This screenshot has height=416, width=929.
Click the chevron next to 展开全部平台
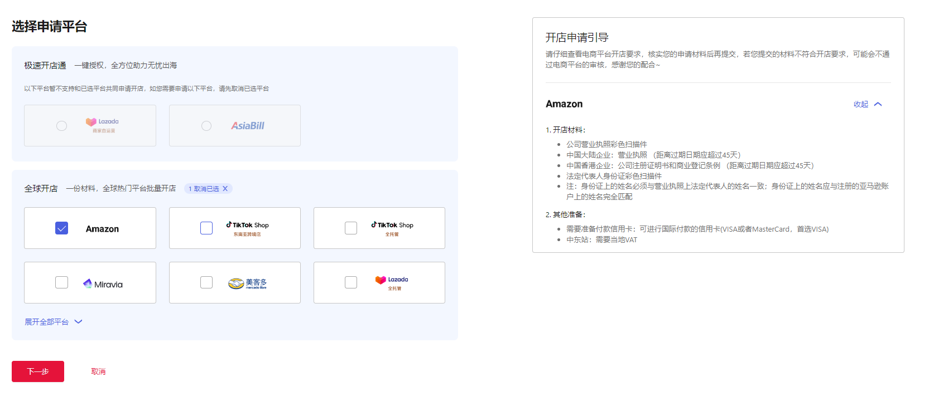(78, 322)
